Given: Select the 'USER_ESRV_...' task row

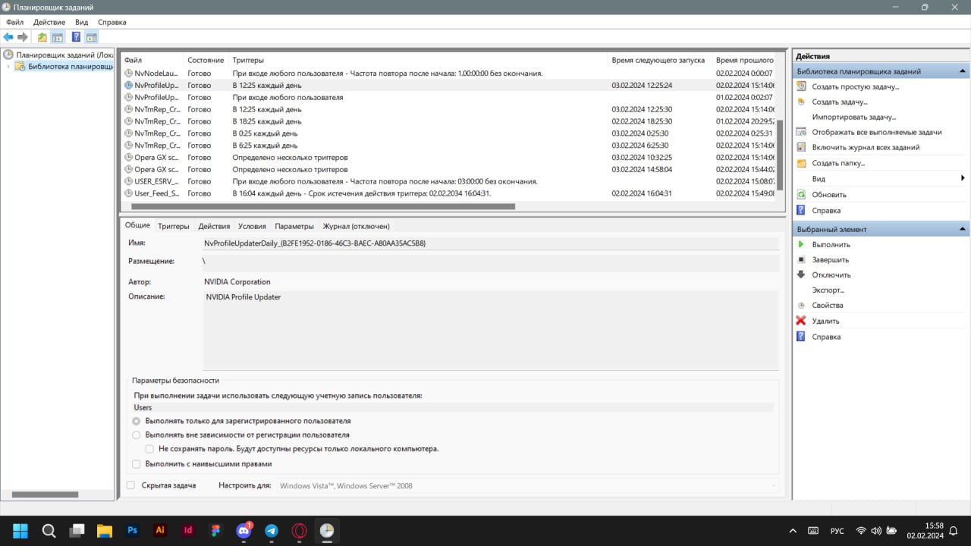Looking at the screenshot, I should (x=449, y=181).
